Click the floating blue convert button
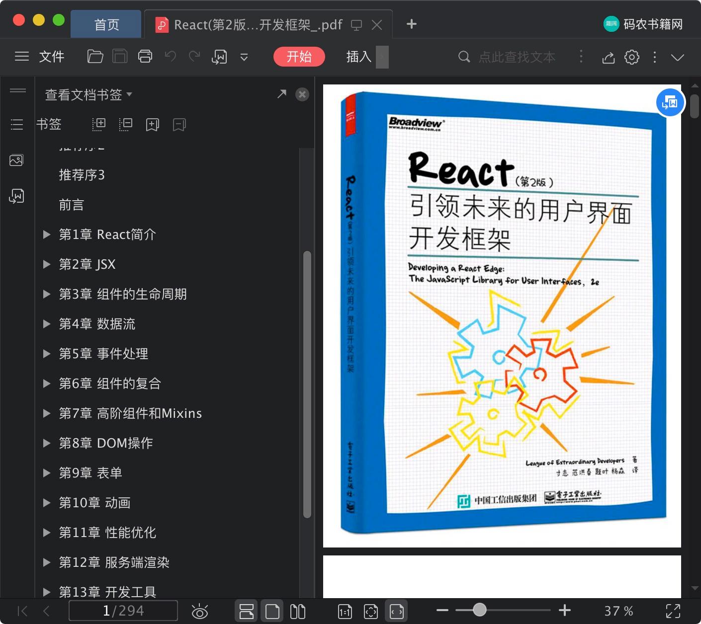The width and height of the screenshot is (701, 624). click(670, 103)
